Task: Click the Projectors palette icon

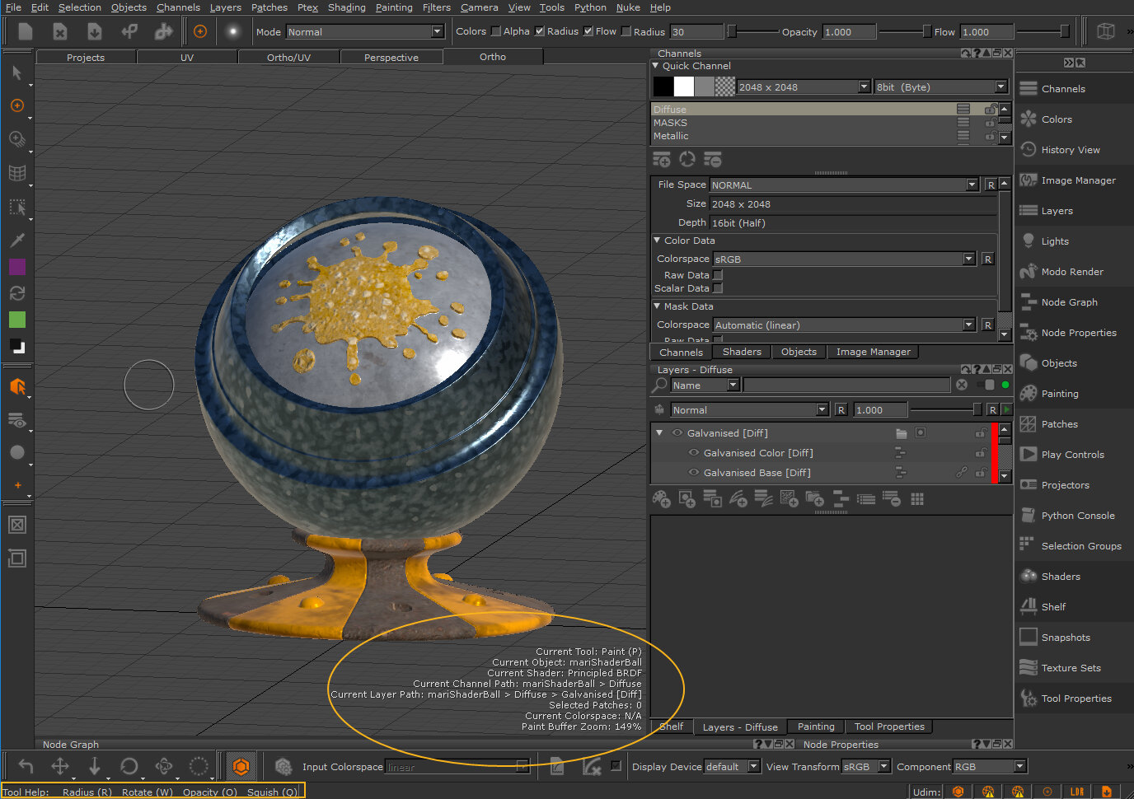Action: click(x=1029, y=485)
